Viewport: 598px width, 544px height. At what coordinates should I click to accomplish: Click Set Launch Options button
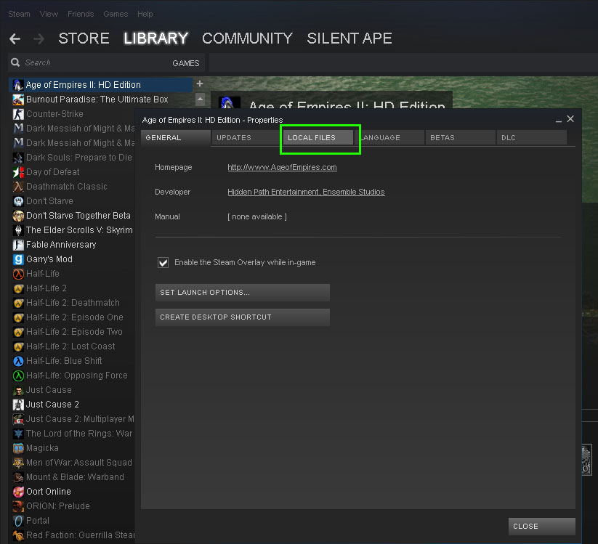coord(243,293)
